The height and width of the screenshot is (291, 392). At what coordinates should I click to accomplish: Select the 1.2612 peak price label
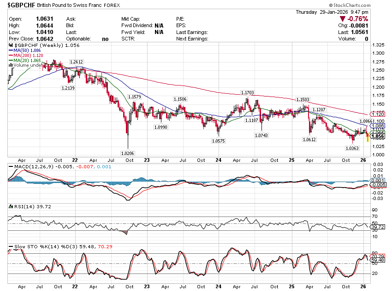click(77, 62)
